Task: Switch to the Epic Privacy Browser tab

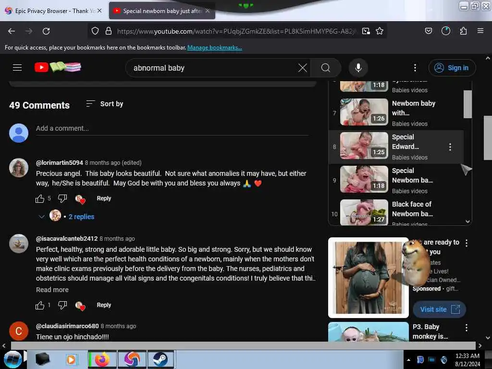Action: click(53, 11)
